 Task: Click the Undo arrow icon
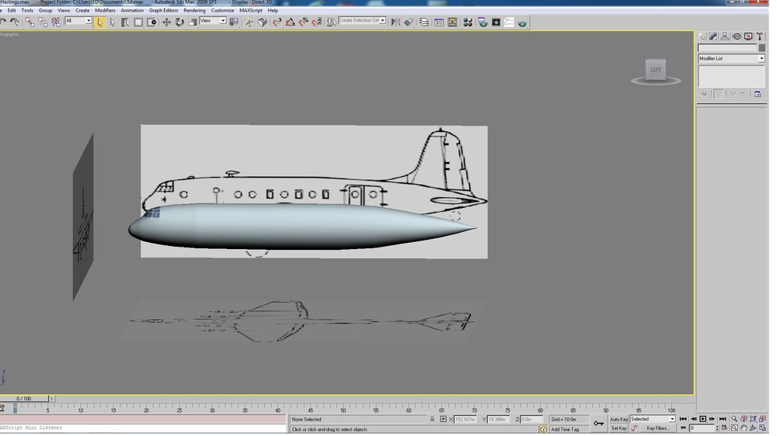tap(3, 22)
